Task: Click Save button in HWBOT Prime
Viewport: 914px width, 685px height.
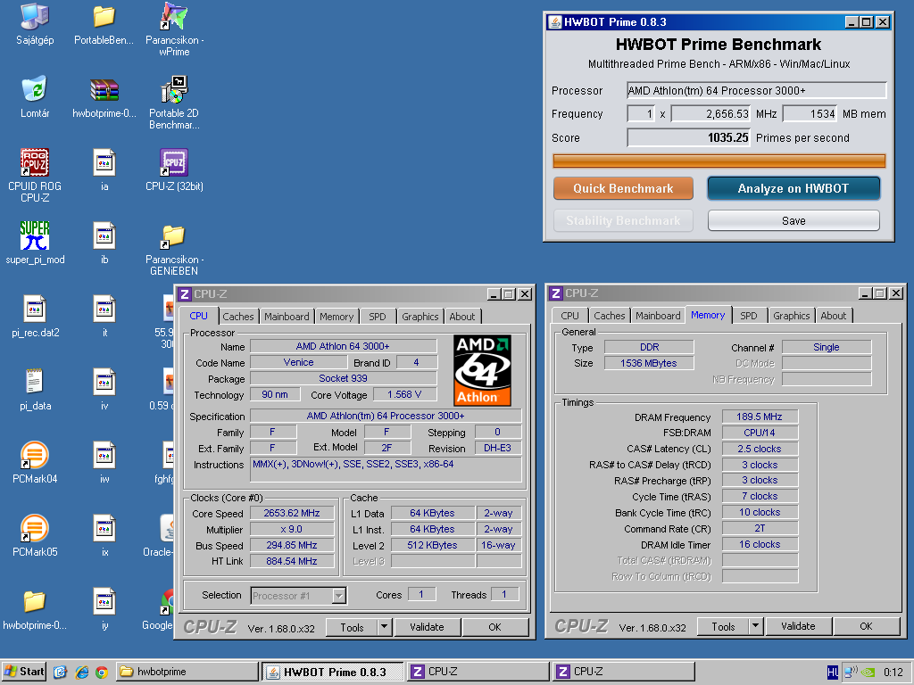Action: click(x=794, y=221)
